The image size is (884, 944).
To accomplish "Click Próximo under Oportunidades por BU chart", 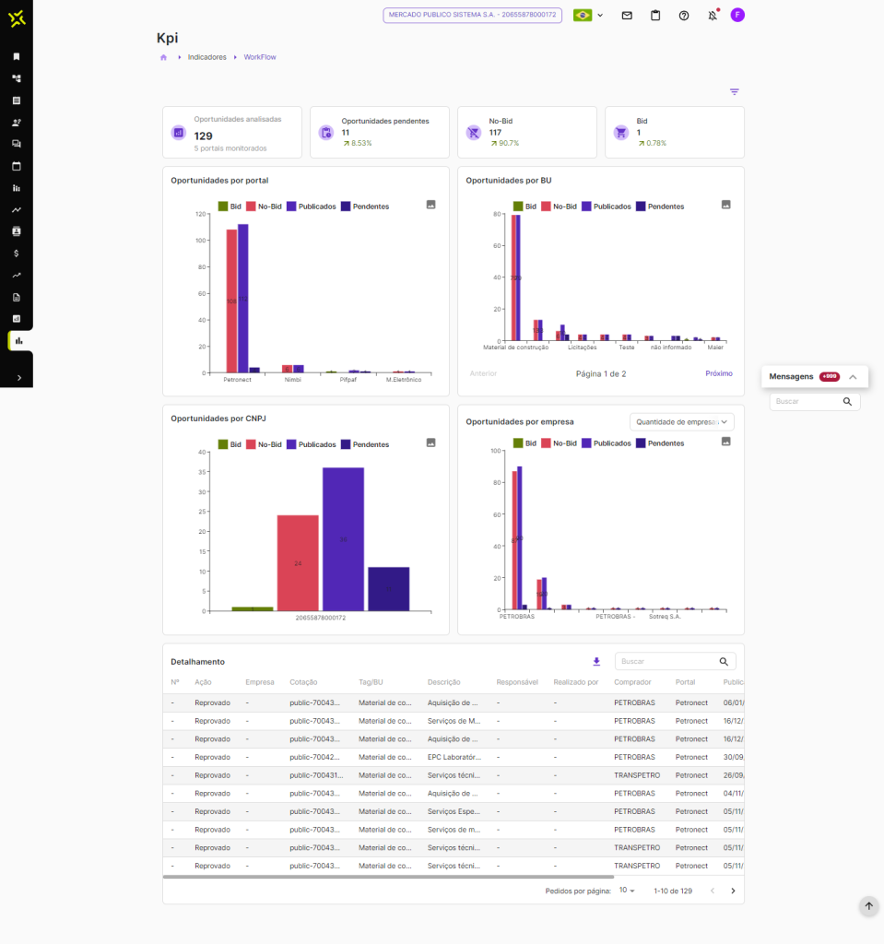I will click(x=718, y=373).
